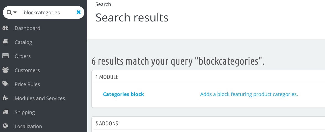Open the Shipping menu item

pos(25,112)
